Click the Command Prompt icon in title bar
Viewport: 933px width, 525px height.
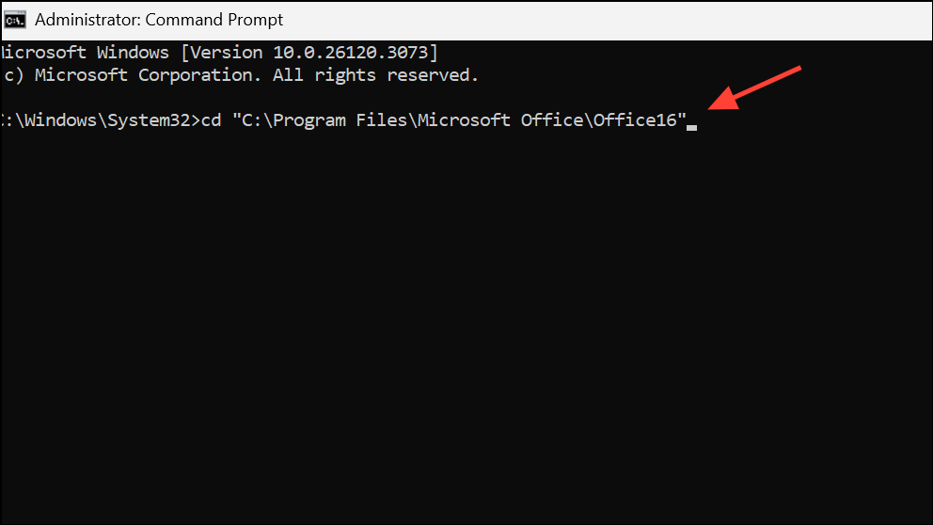coord(14,20)
